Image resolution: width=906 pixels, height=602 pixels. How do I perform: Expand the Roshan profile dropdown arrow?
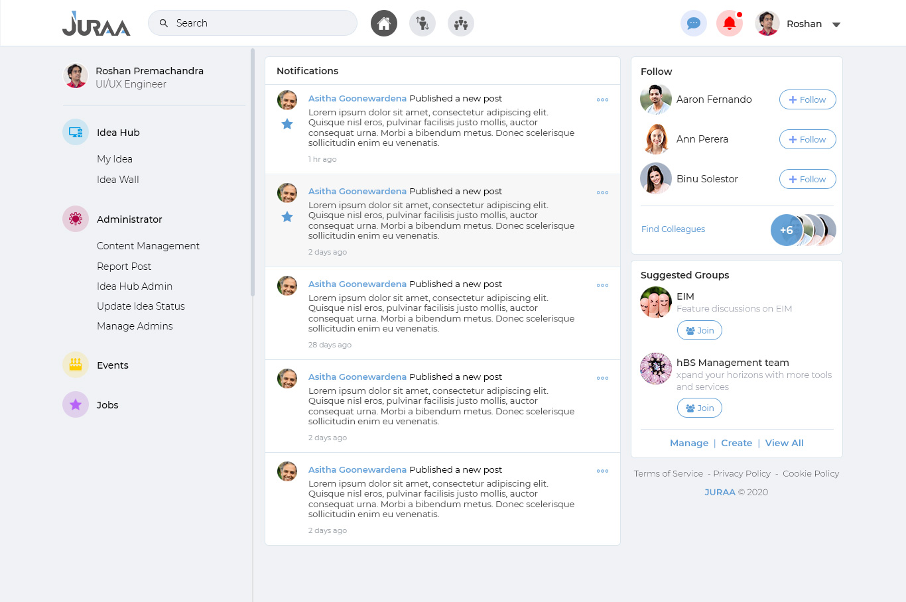click(x=836, y=25)
